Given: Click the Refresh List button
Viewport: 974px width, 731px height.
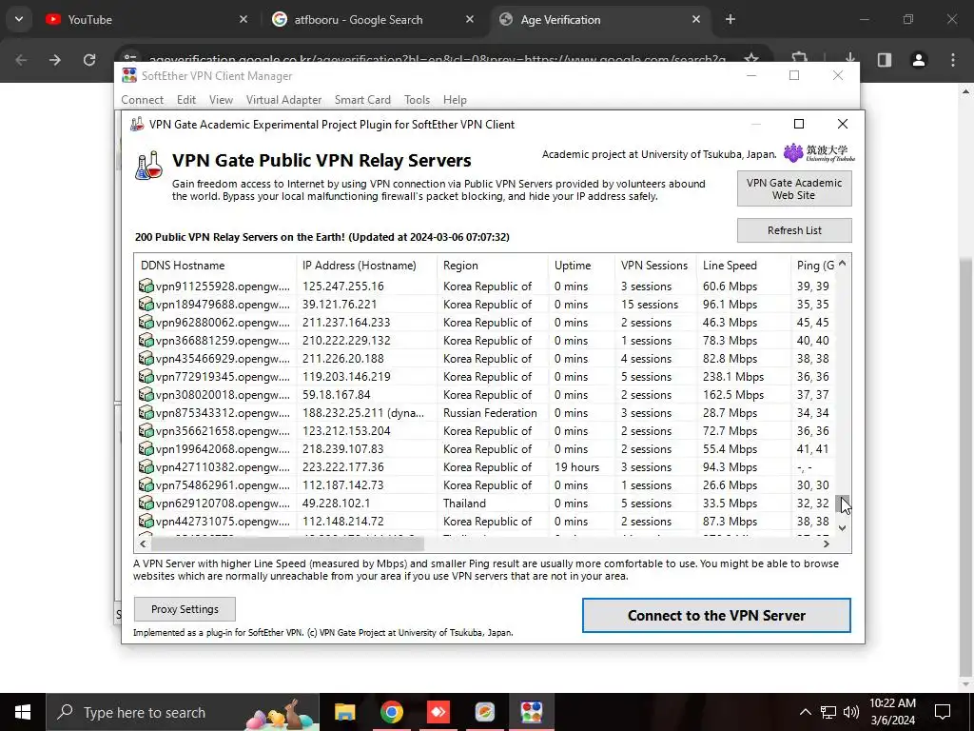Looking at the screenshot, I should pyautogui.click(x=794, y=230).
